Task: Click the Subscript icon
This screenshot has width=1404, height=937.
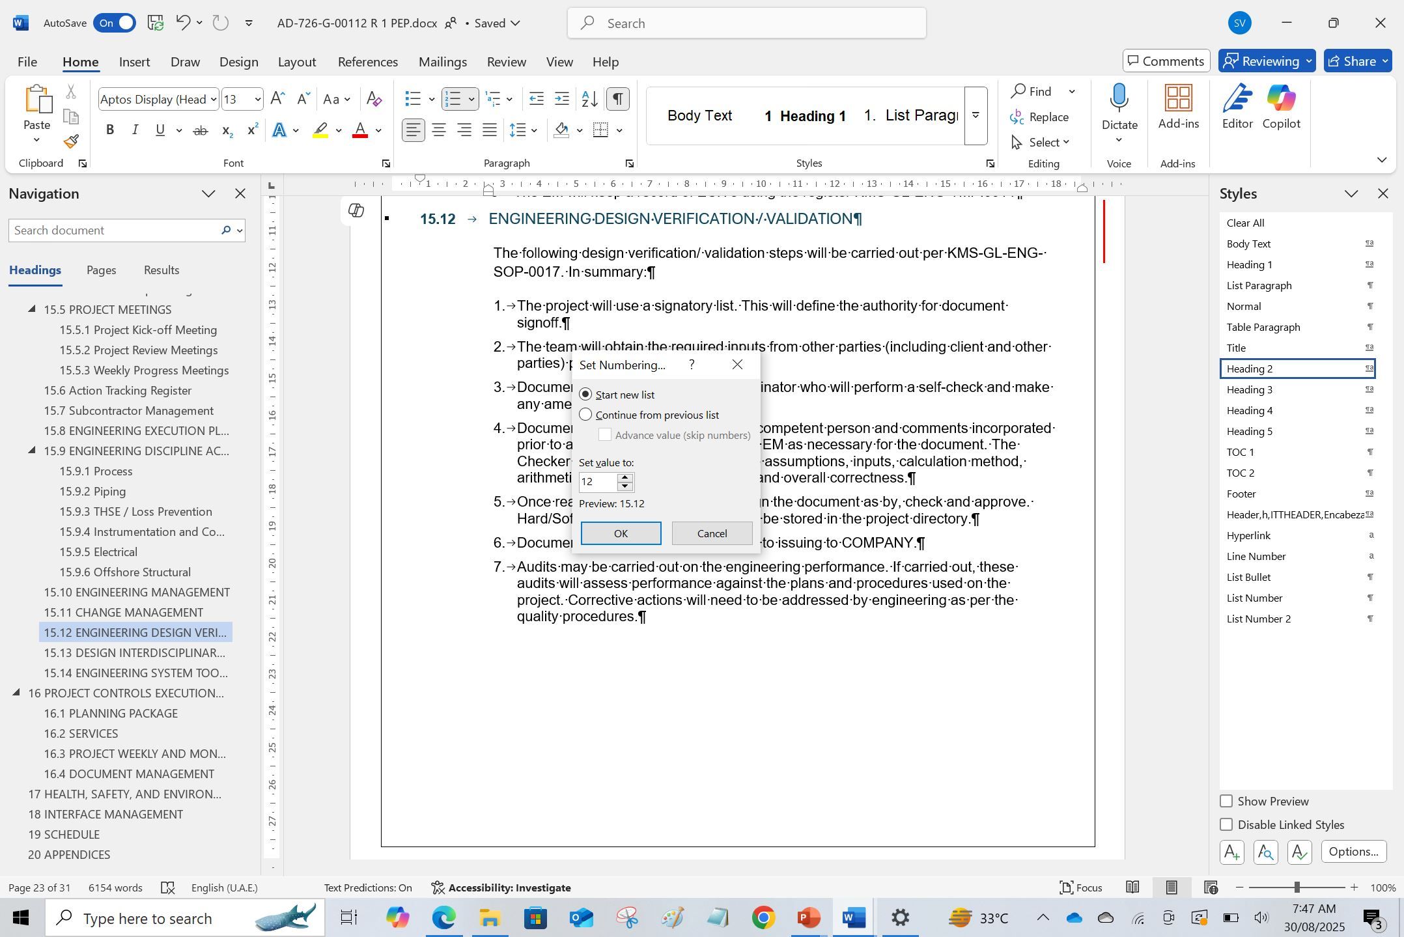Action: pyautogui.click(x=227, y=130)
